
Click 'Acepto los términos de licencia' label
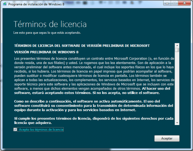pos(41,129)
